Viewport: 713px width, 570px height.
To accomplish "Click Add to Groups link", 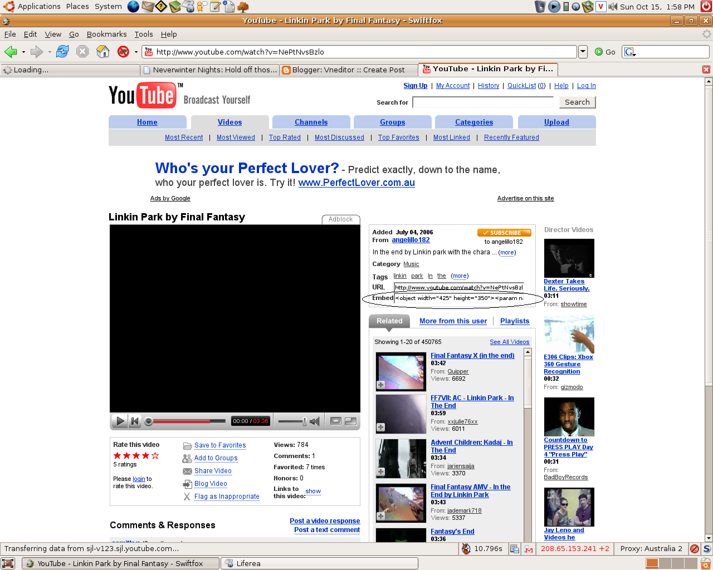I will click(216, 458).
